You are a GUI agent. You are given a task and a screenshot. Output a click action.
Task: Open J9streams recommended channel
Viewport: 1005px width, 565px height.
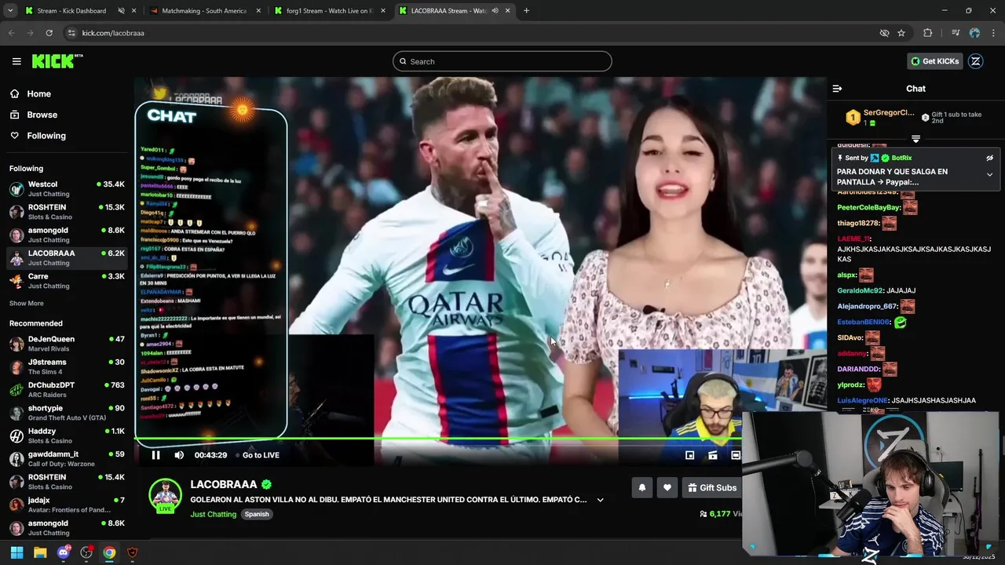point(67,366)
